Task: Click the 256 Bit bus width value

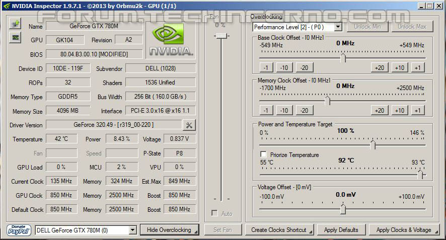Action: [161, 97]
